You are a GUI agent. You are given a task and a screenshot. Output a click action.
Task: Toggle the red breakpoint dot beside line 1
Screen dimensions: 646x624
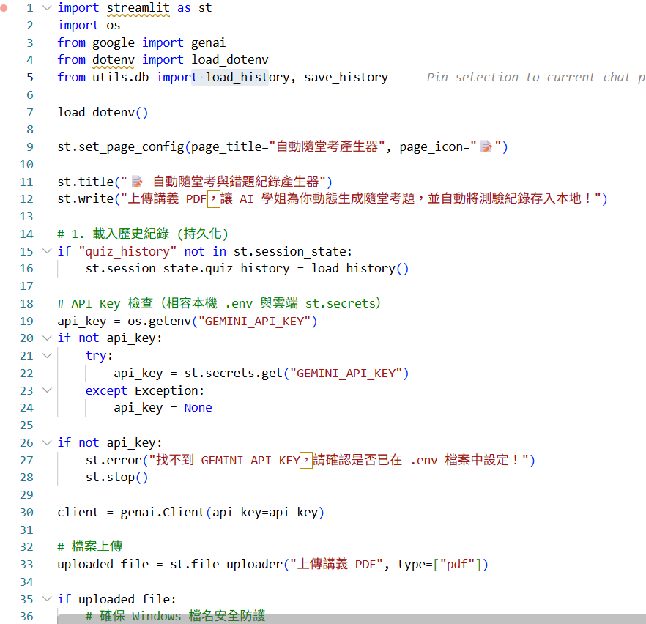point(3,7)
